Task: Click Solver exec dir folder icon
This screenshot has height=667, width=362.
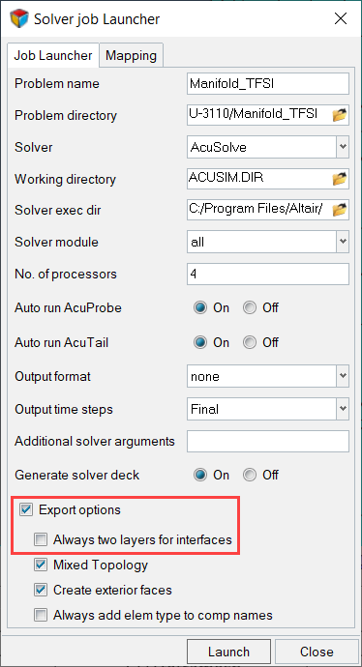Action: (x=340, y=210)
